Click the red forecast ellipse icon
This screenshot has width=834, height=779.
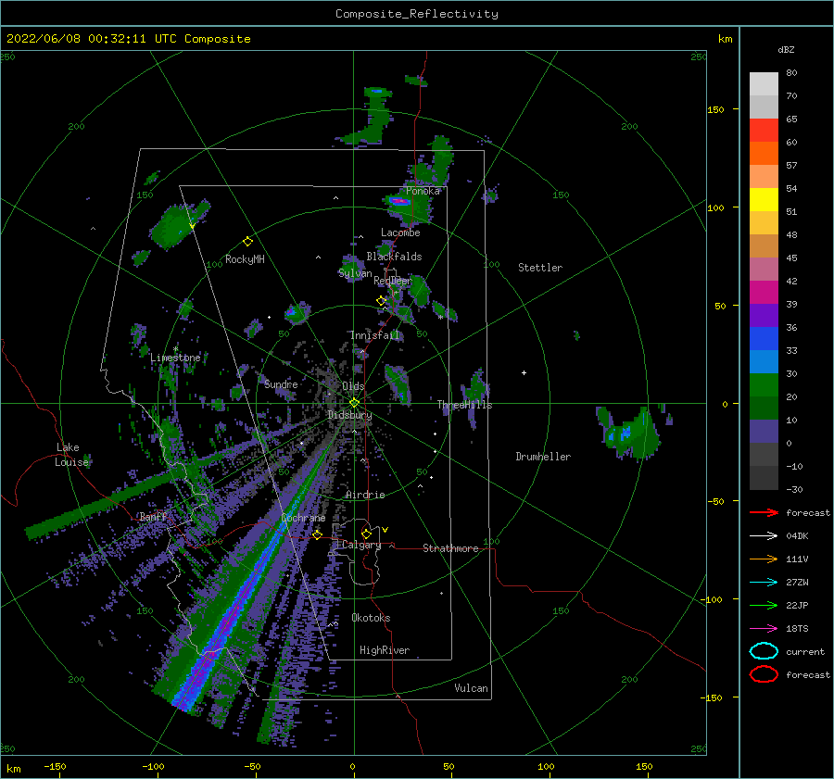point(764,674)
